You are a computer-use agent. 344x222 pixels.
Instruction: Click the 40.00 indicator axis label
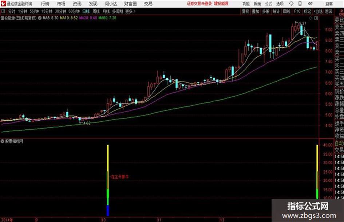pos(328,145)
